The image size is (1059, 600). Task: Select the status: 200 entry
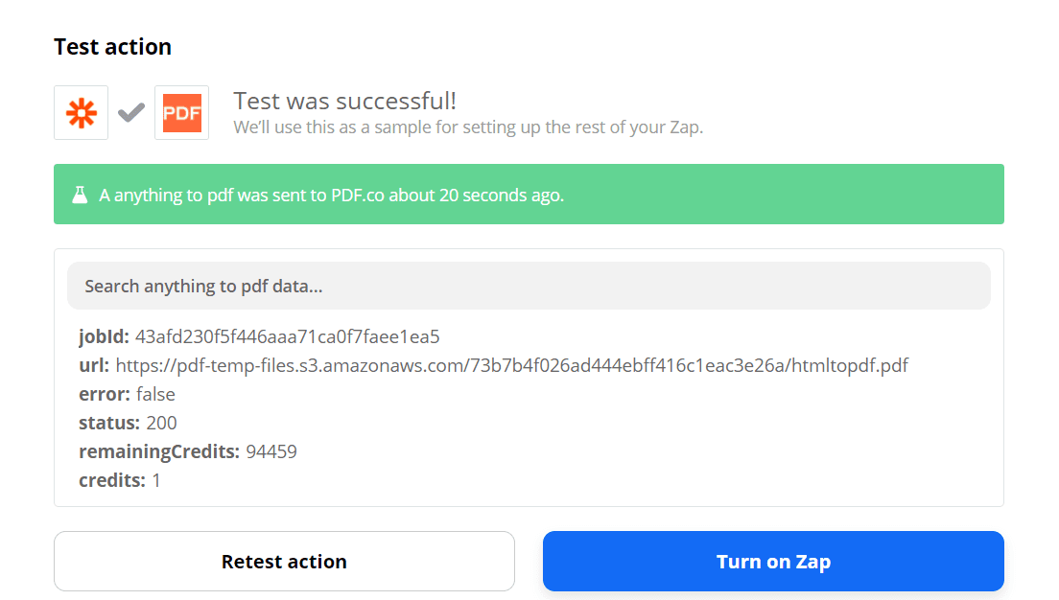(x=121, y=423)
